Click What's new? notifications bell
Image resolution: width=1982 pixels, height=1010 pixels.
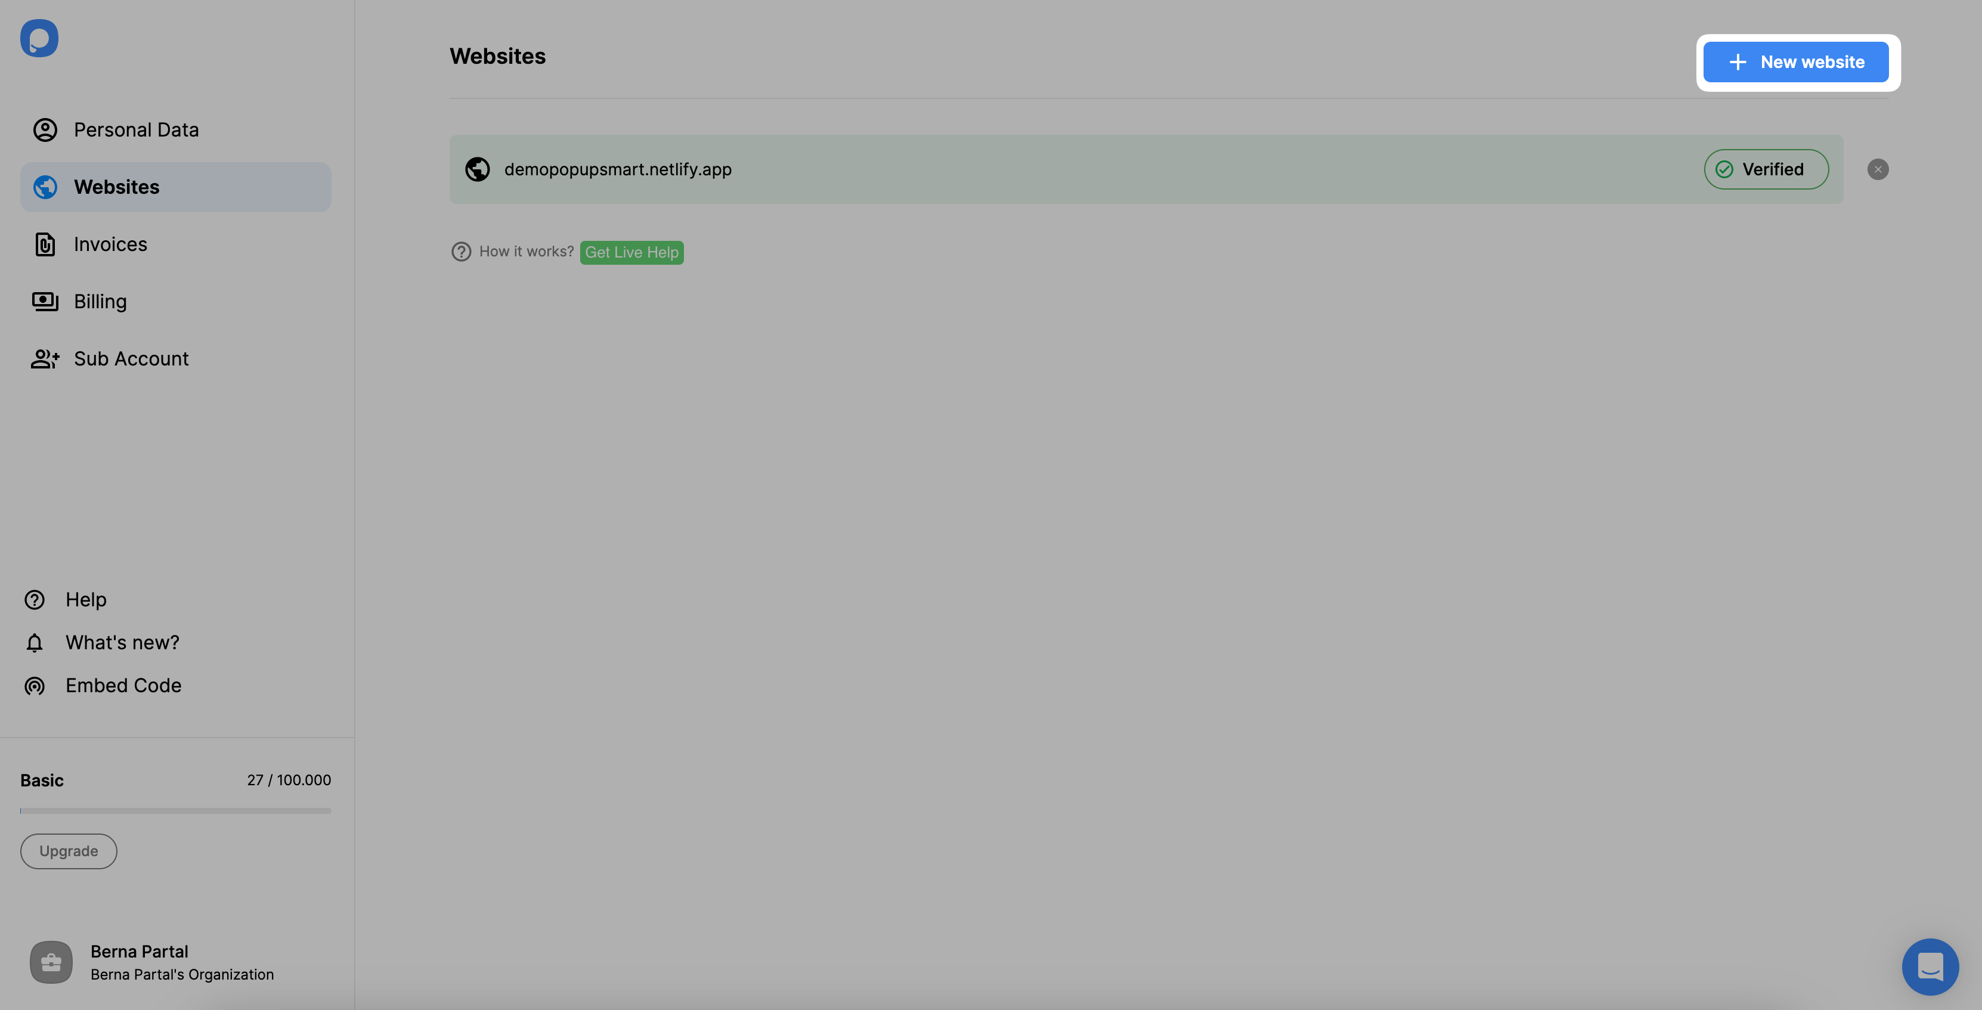point(35,642)
